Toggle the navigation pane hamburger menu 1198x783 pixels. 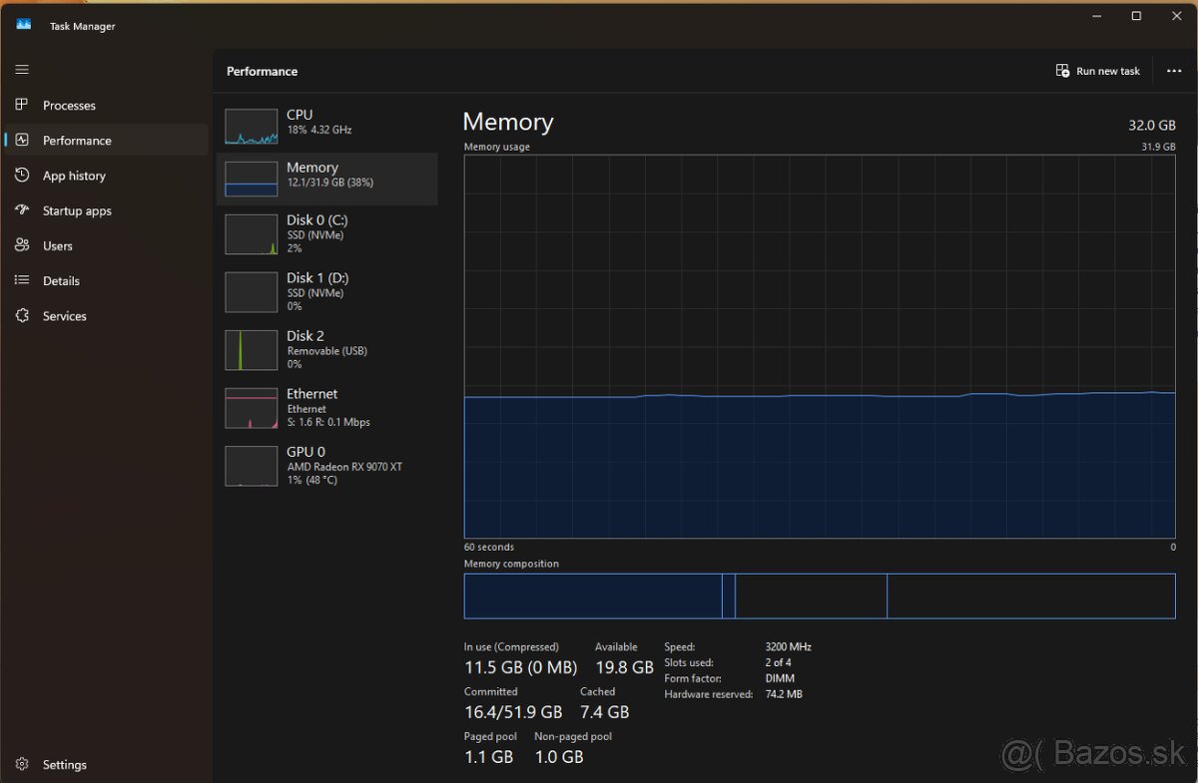coord(22,69)
